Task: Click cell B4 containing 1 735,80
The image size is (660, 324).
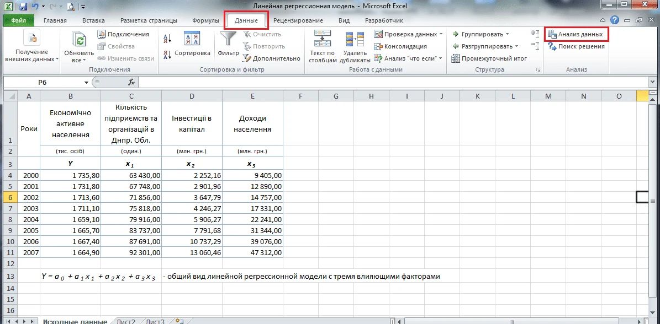Action: pos(70,175)
